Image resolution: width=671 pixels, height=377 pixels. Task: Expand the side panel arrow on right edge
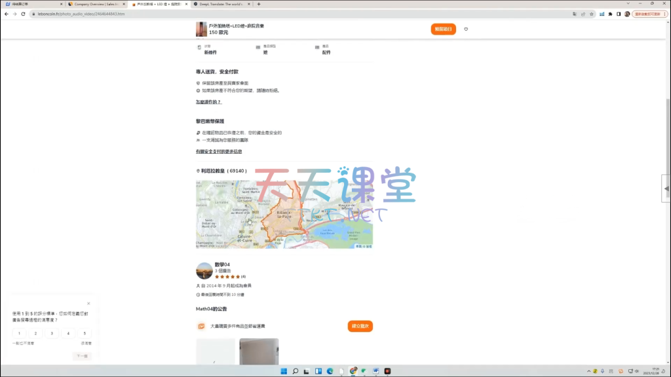666,188
